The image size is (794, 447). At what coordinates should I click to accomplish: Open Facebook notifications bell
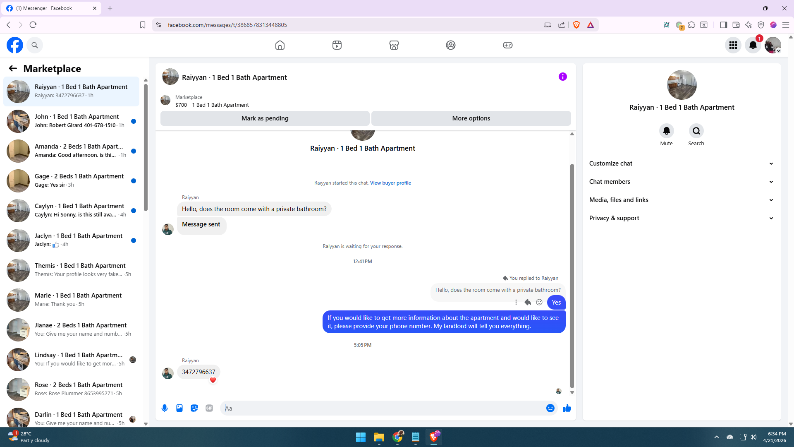pyautogui.click(x=753, y=45)
